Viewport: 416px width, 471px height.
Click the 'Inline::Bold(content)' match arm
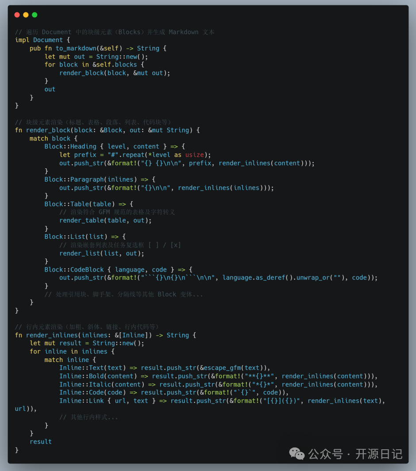point(218,376)
